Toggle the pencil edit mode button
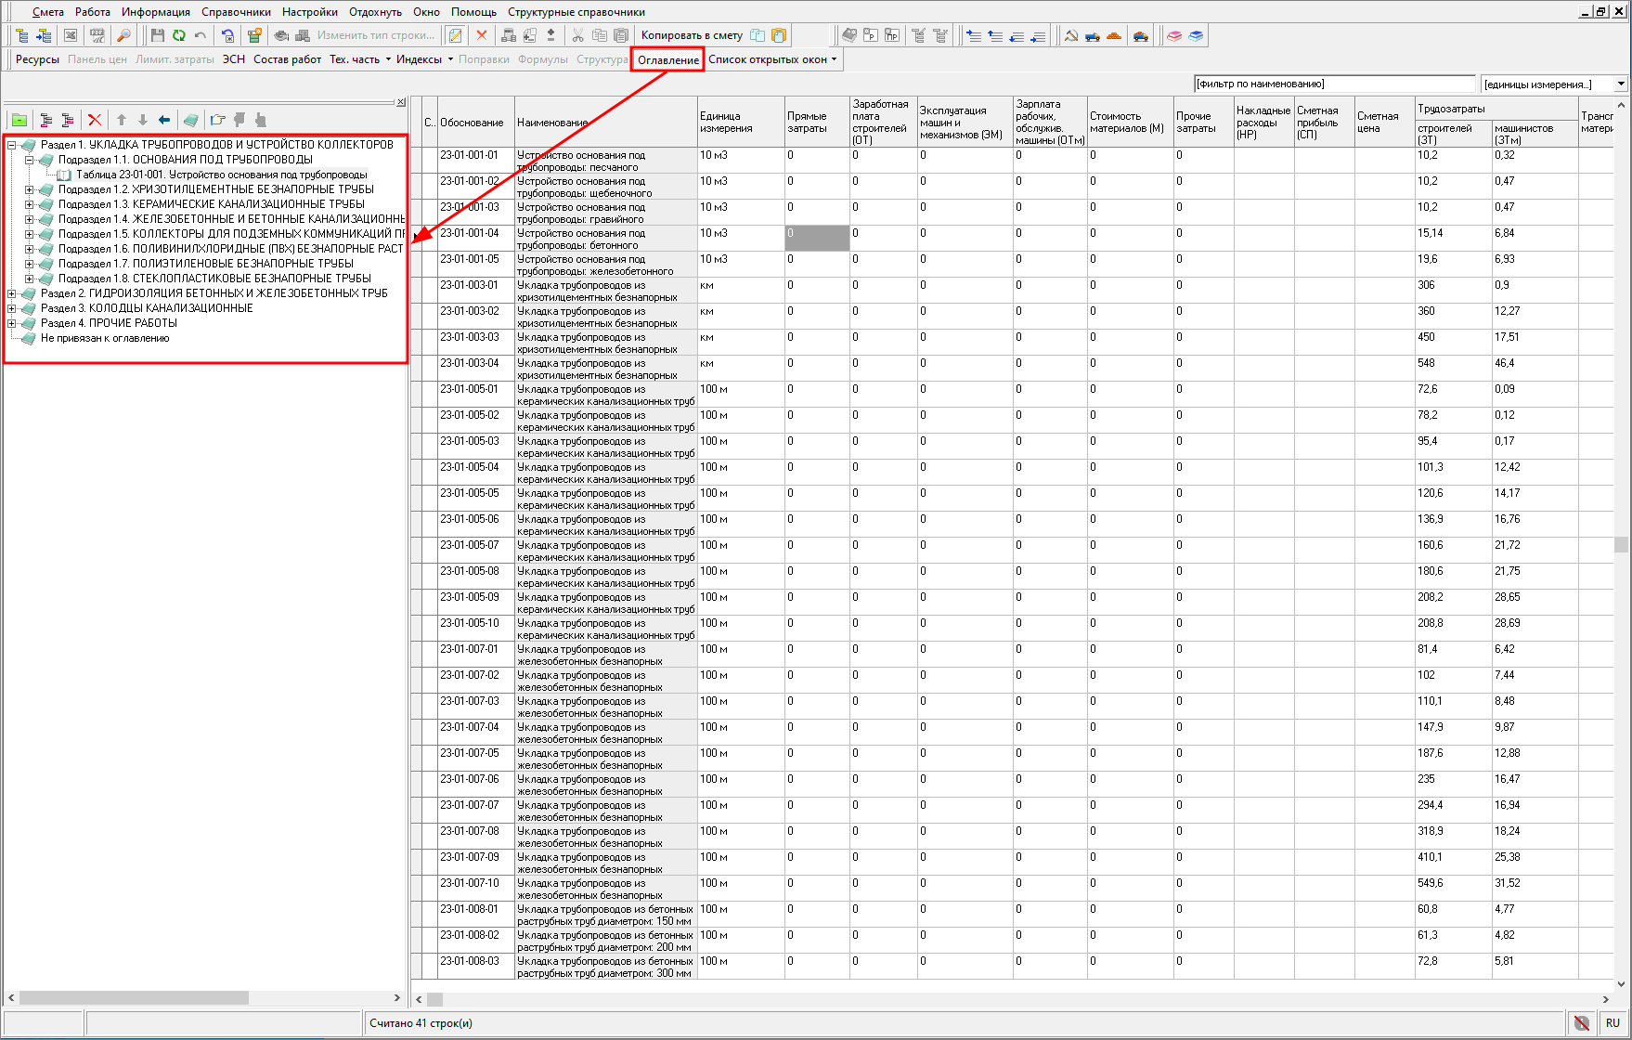Screen dimensions: 1632x1040 [455, 35]
